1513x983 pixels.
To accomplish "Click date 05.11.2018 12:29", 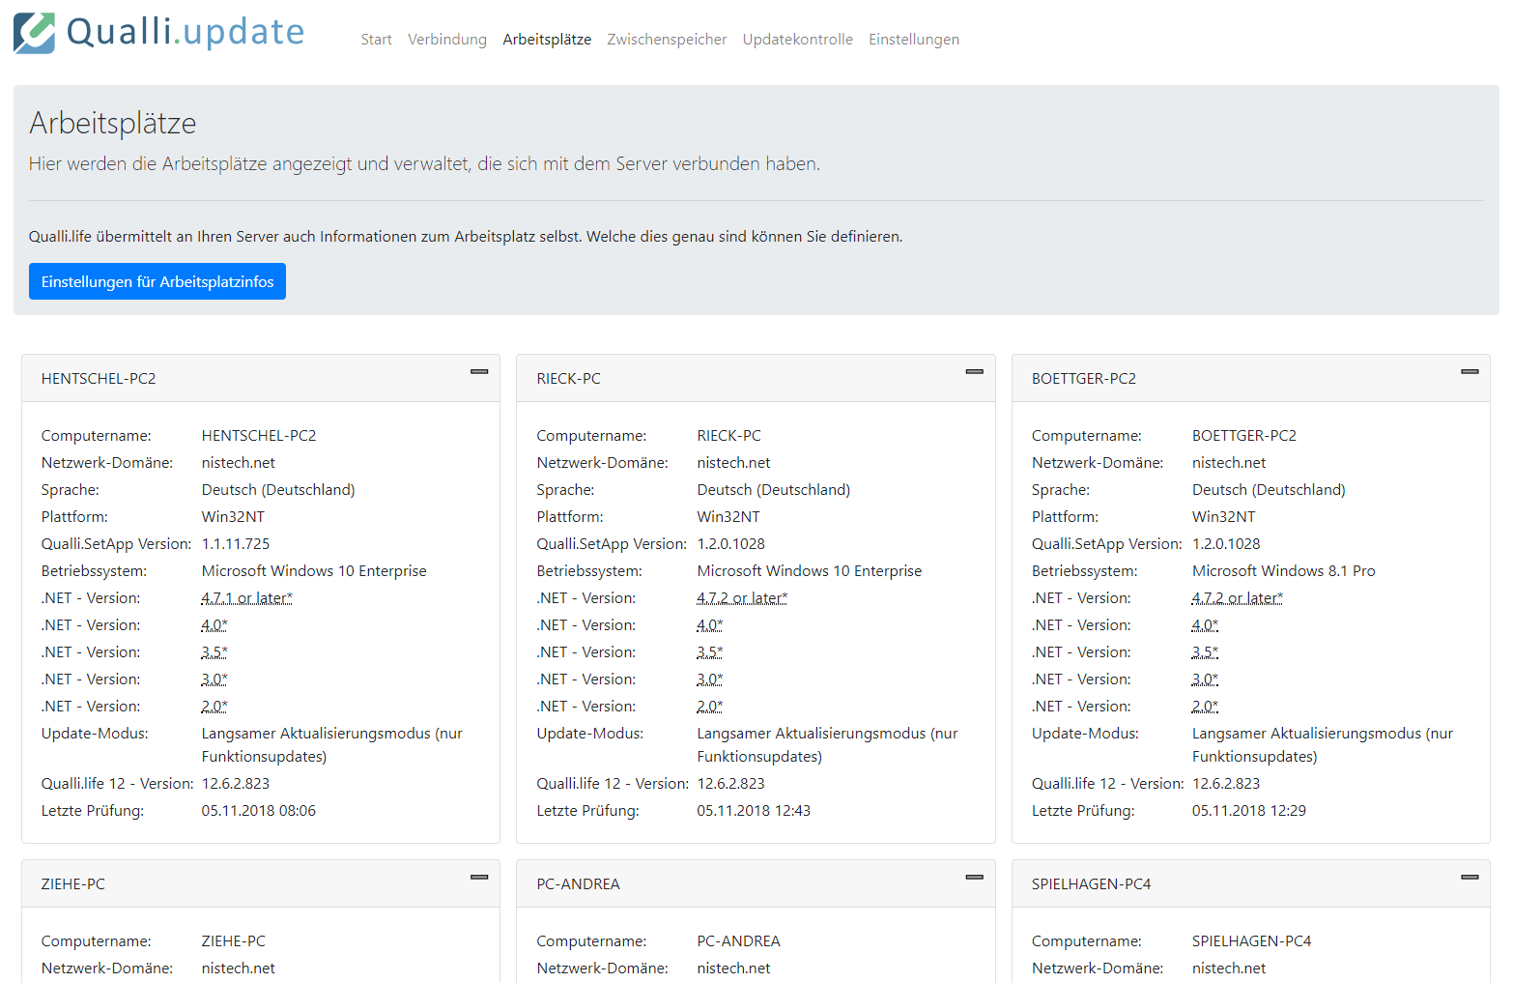I will click(x=1249, y=811).
